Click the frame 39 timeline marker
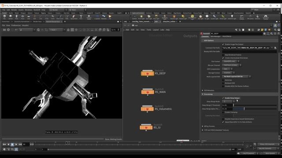 click(67, 143)
